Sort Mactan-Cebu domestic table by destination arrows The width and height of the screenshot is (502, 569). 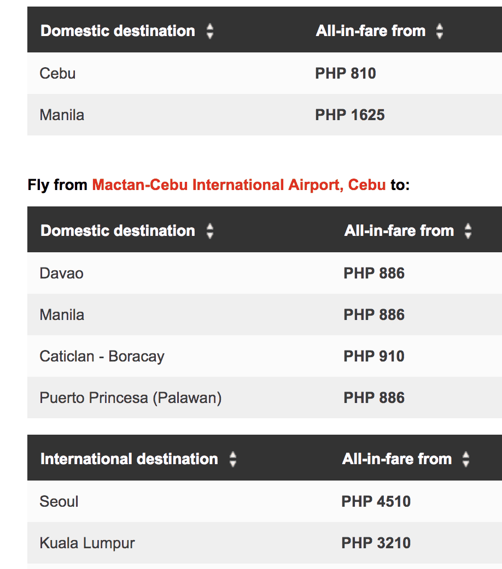(210, 231)
